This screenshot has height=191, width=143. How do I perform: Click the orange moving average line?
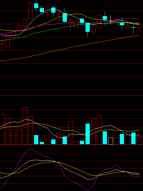(69, 48)
